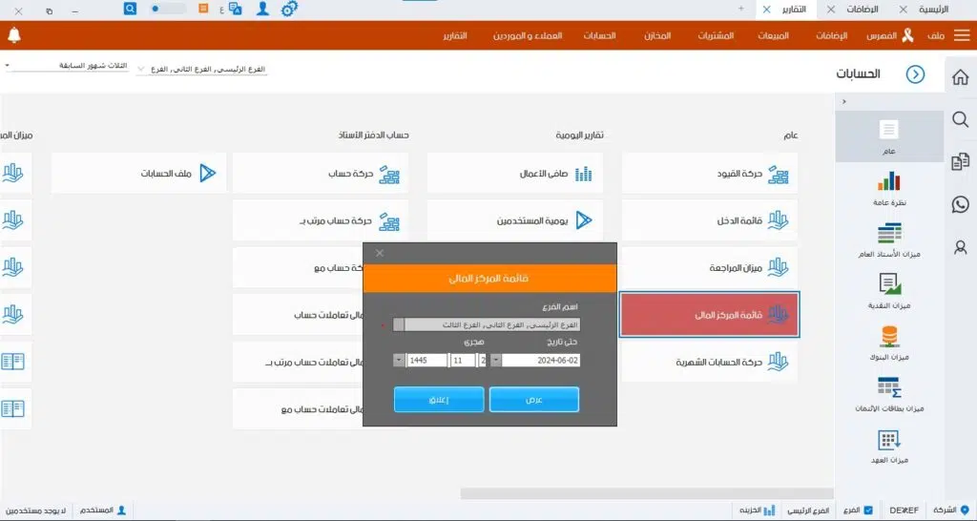977x521 pixels.
Task: Click the user profile icon in title bar
Action: tap(263, 9)
